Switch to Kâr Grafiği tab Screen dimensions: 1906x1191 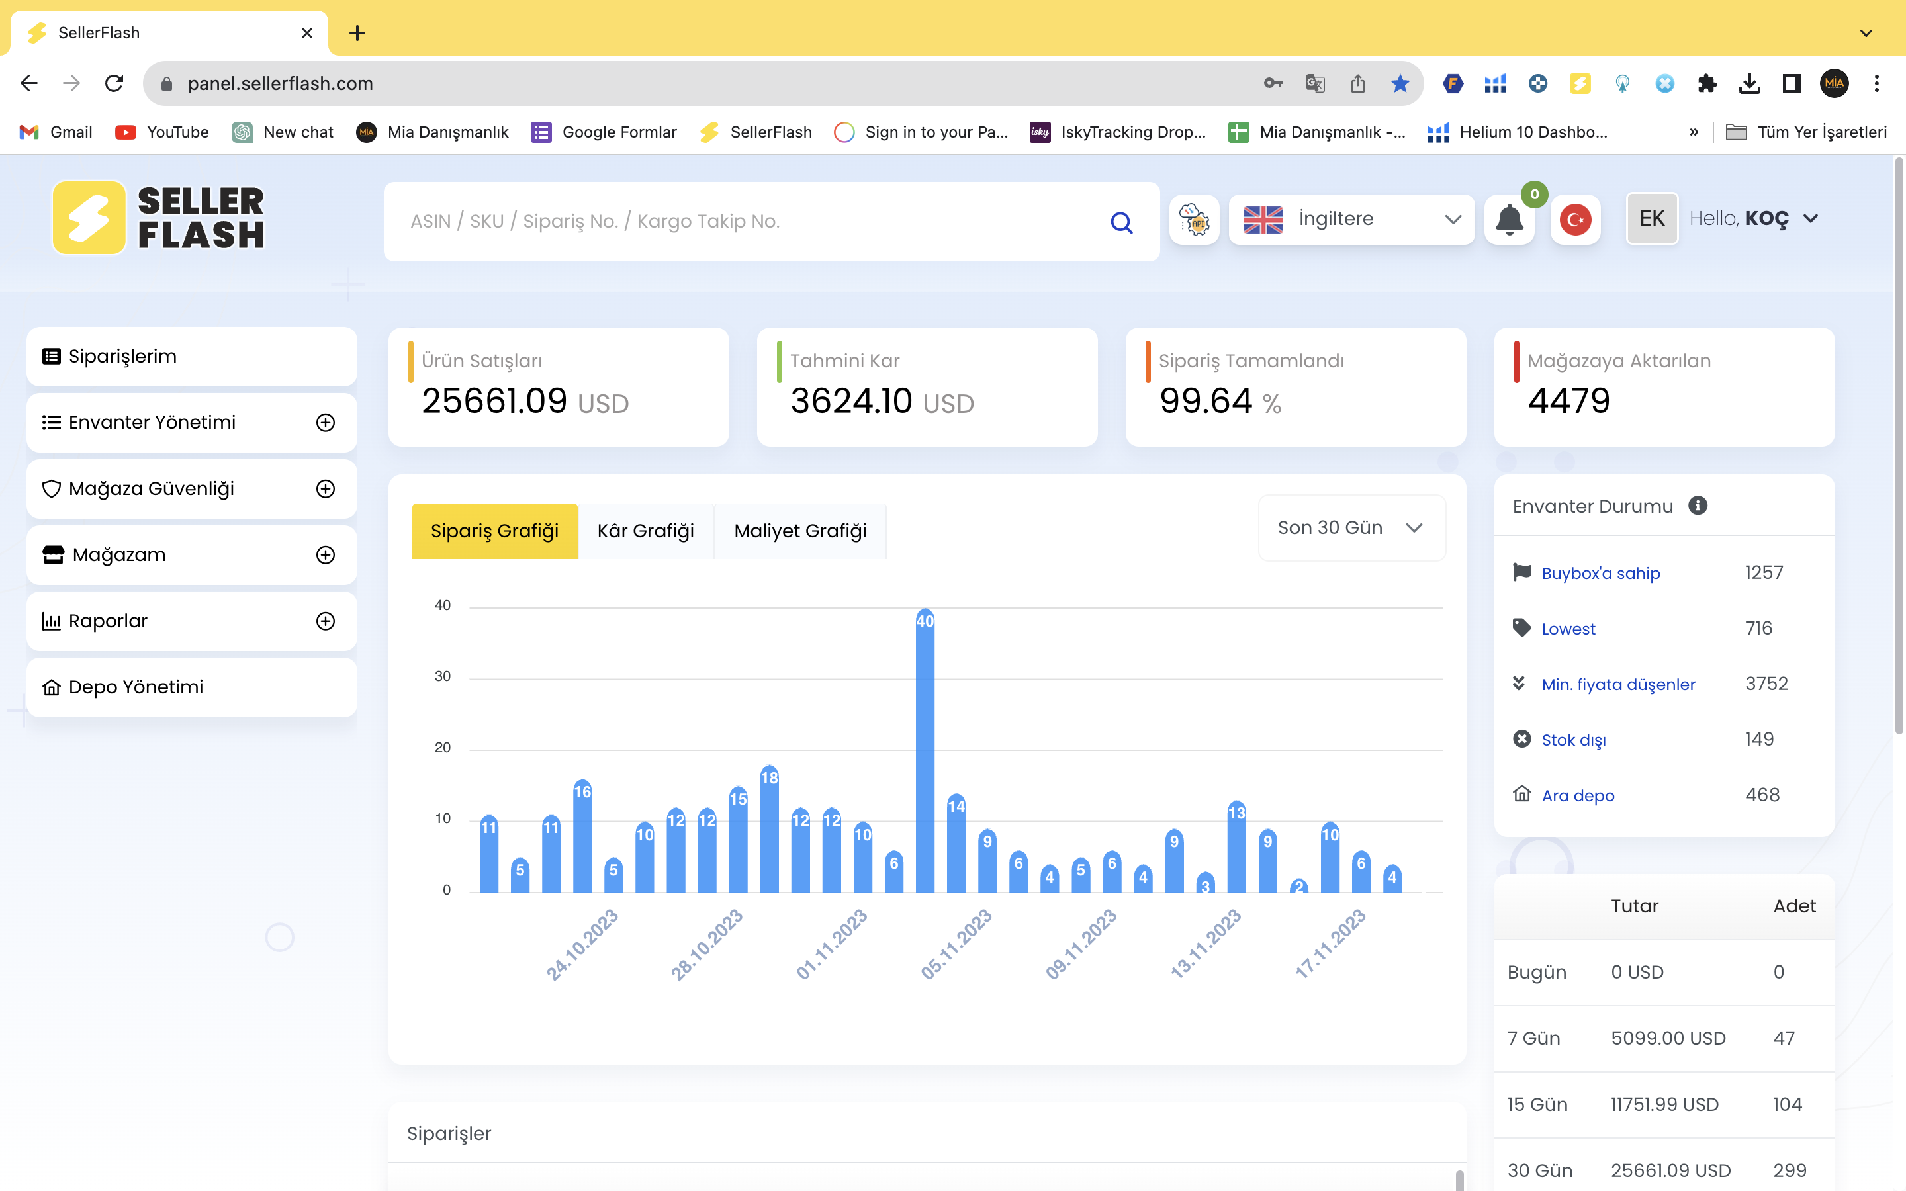[645, 531]
